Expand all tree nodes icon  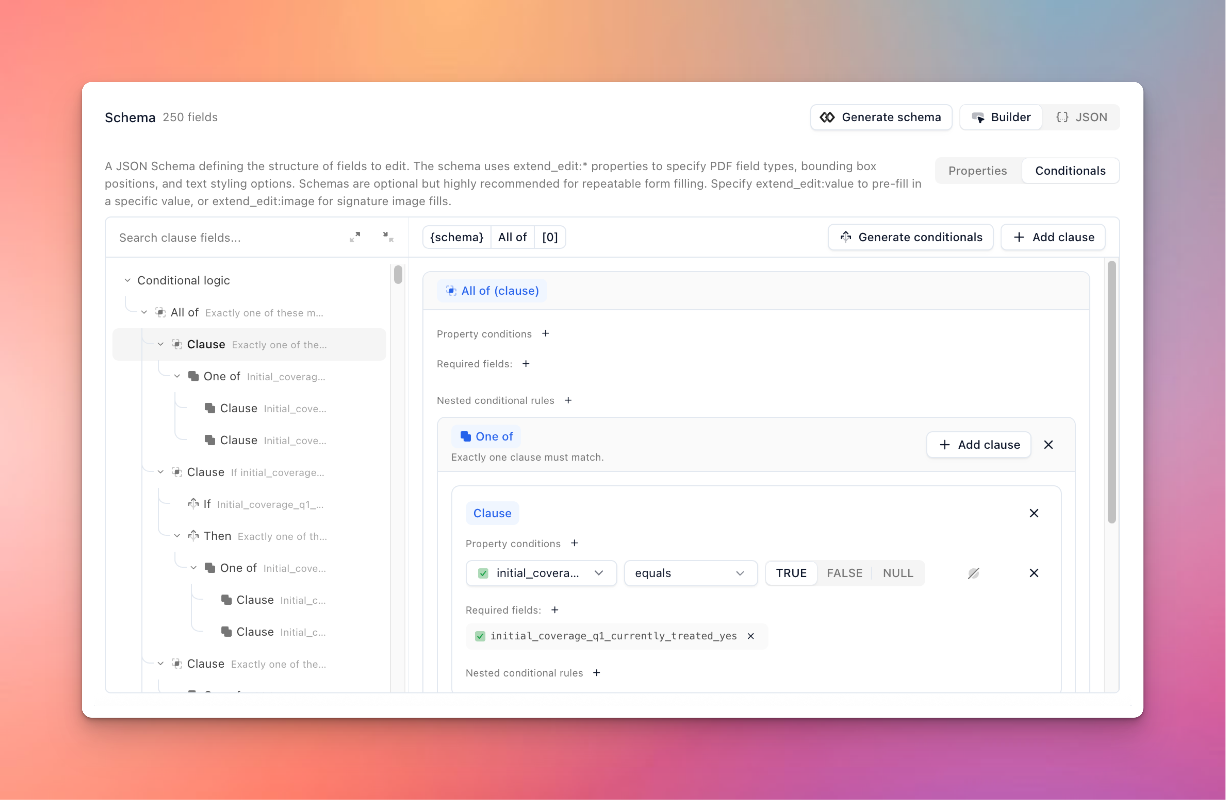(x=355, y=237)
